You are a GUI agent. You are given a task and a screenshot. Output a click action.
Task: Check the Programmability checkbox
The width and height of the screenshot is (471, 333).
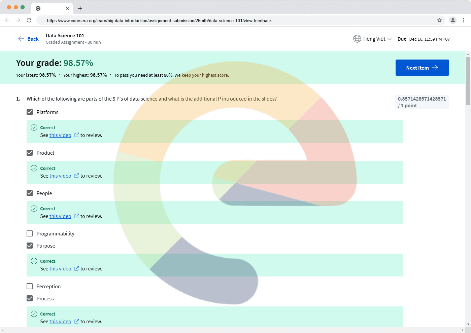coord(30,233)
